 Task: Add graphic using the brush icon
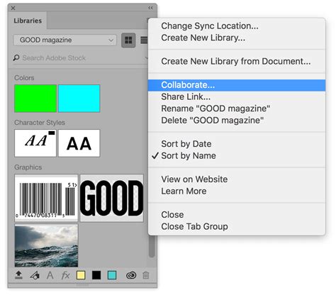[35, 275]
